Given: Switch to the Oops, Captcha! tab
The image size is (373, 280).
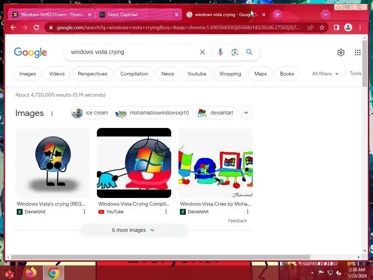Looking at the screenshot, I should pyautogui.click(x=139, y=15).
